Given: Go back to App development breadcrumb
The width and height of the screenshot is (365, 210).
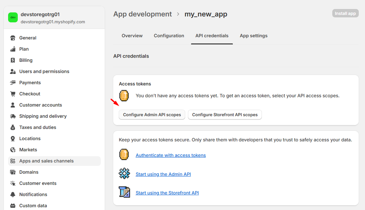Looking at the screenshot, I should [x=142, y=14].
